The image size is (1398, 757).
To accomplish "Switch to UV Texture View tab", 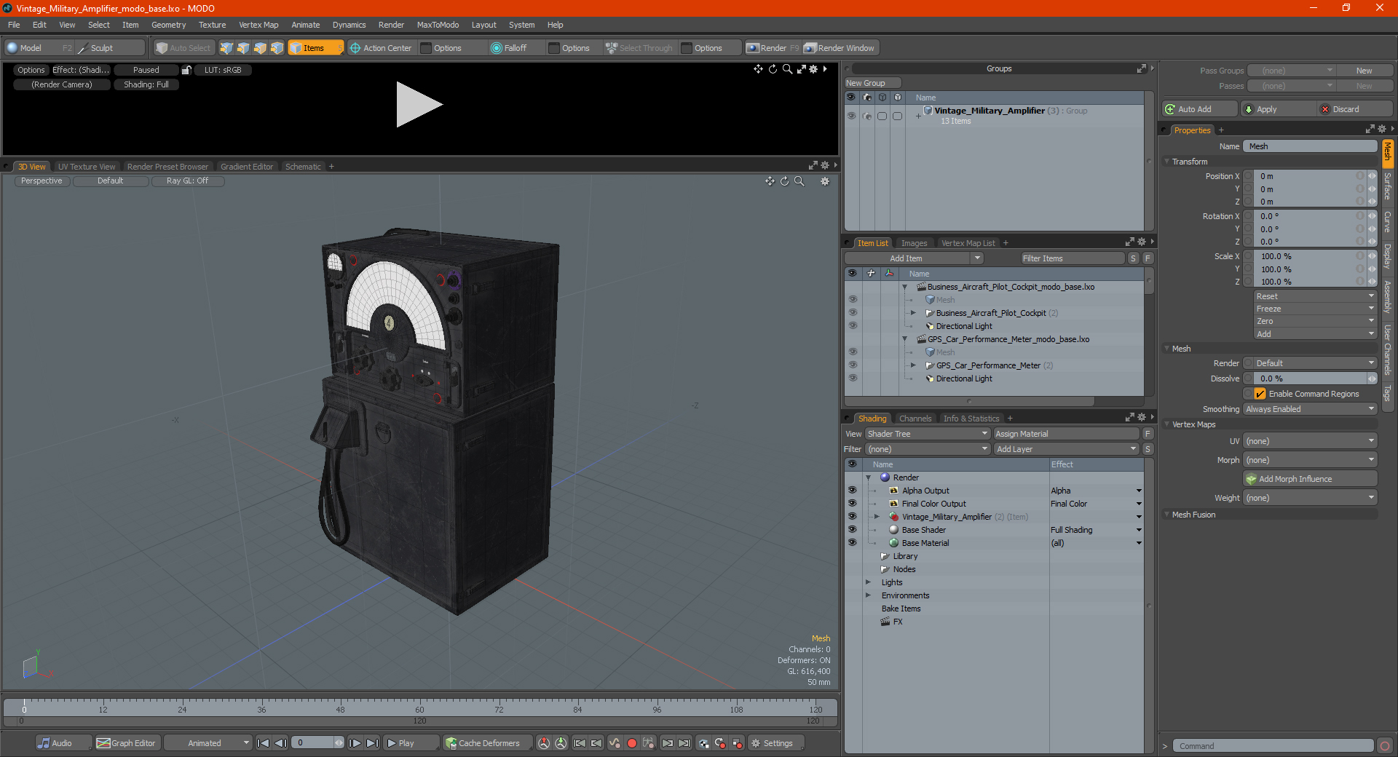I will pyautogui.click(x=87, y=167).
